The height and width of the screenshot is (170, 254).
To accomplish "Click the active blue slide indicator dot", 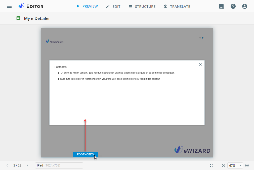I will tap(202, 38).
